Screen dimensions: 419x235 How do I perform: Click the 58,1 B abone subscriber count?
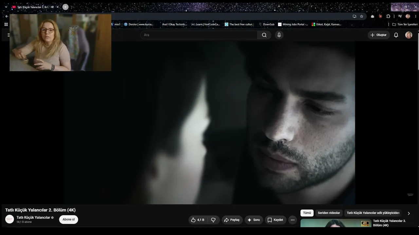pyautogui.click(x=24, y=222)
